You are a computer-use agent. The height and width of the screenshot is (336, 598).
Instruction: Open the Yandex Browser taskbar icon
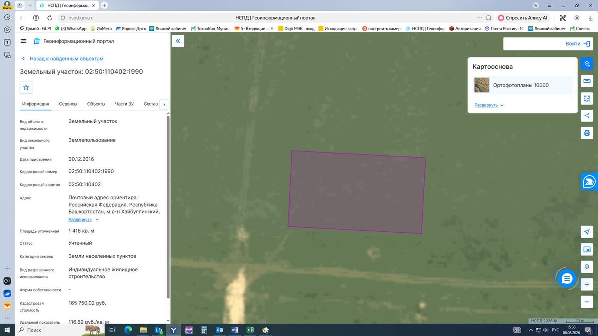pyautogui.click(x=174, y=330)
